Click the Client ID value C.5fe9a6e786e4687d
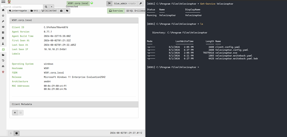Screen dimensions: 287x137 56,27
